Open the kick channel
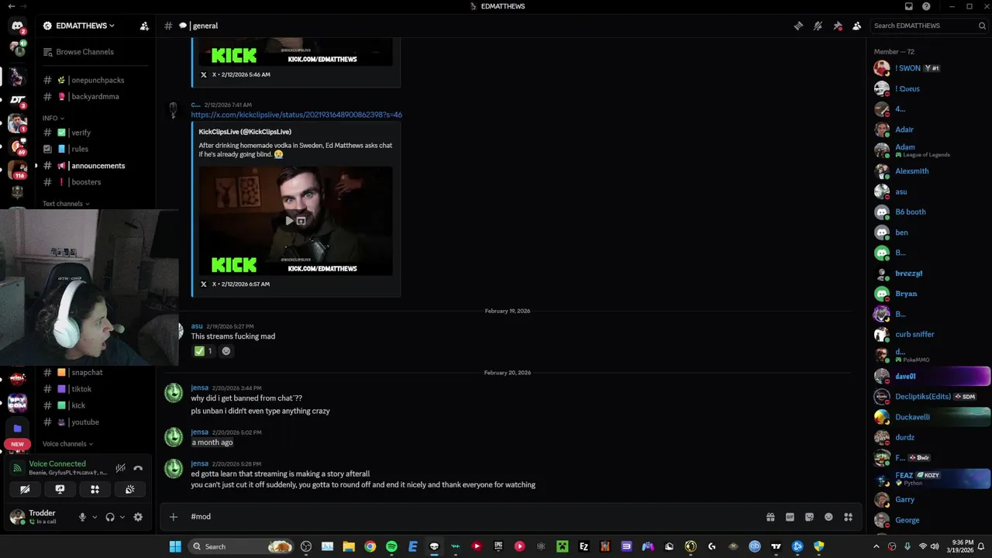Image resolution: width=992 pixels, height=558 pixels. tap(78, 405)
